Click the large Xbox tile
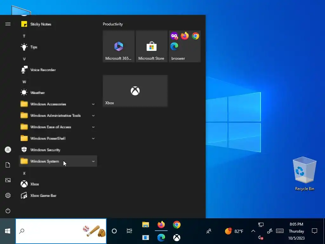This screenshot has width=325, height=244. coord(135,91)
